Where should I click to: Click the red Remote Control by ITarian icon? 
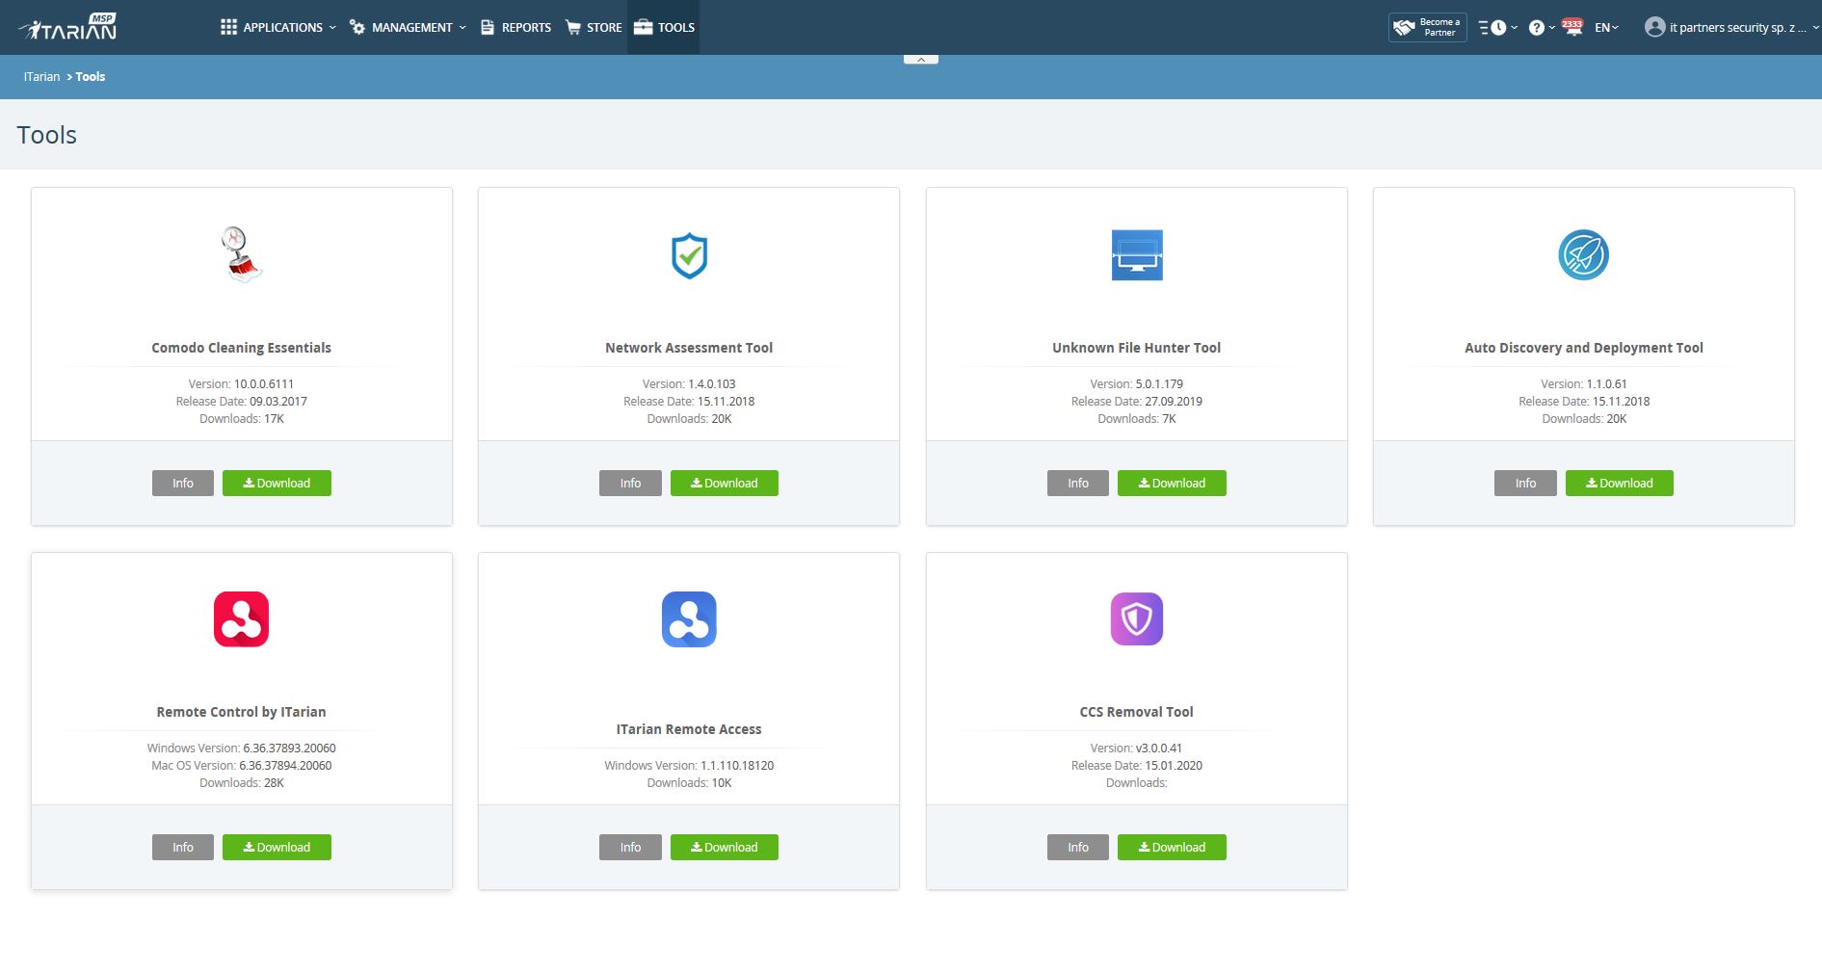tap(241, 618)
